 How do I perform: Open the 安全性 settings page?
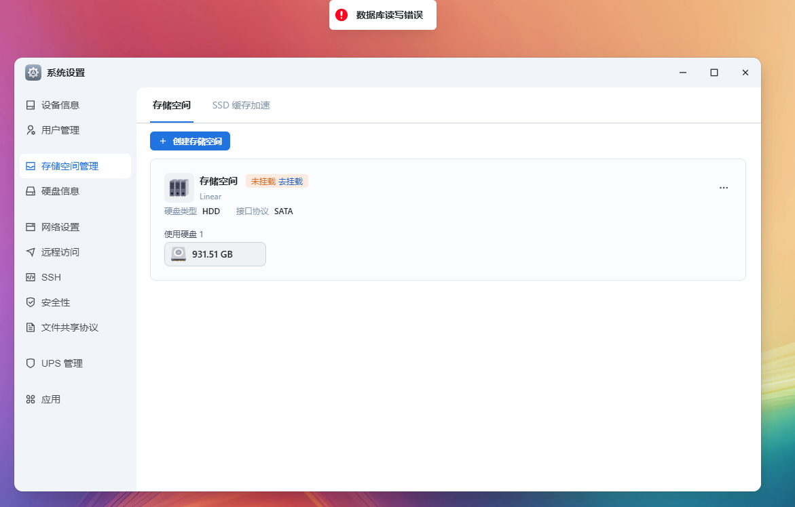tap(75, 302)
